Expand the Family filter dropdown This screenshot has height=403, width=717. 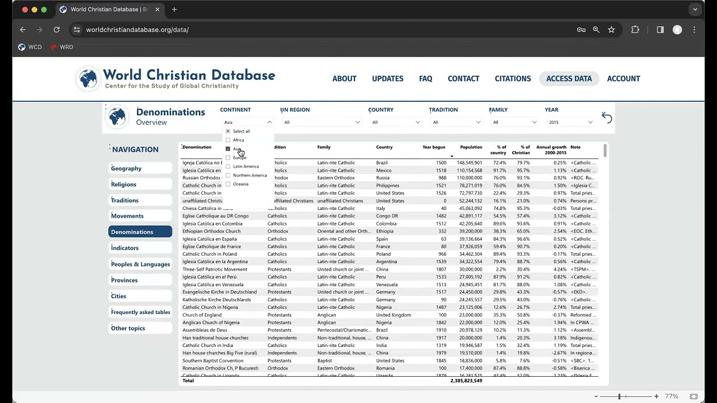(x=533, y=122)
